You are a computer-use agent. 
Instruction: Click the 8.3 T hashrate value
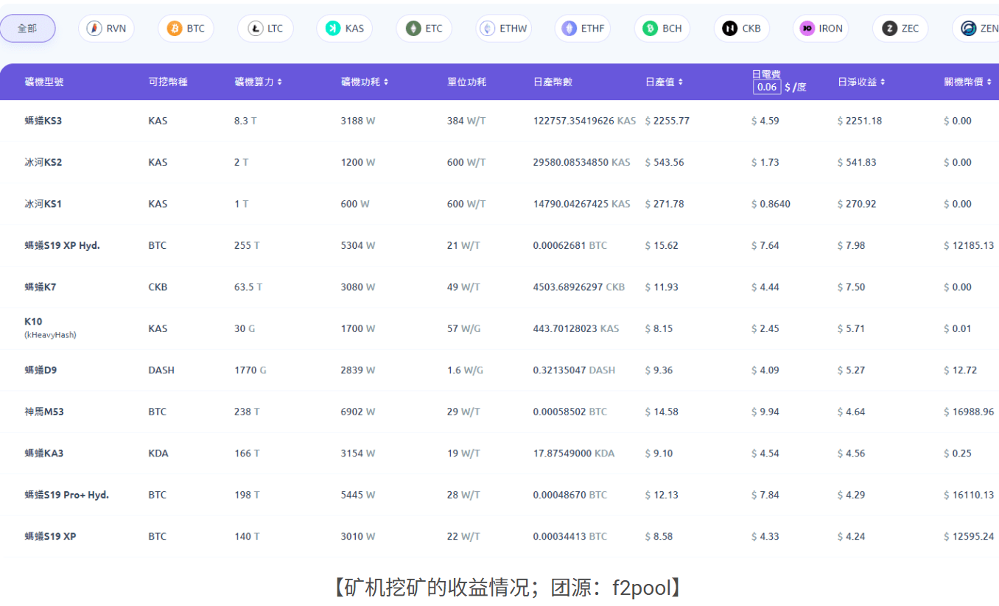click(x=245, y=121)
